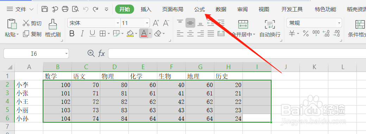The height and width of the screenshot is (134, 366).
Task: Click the Cut (剪切) scissors
Action: [x=32, y=23]
